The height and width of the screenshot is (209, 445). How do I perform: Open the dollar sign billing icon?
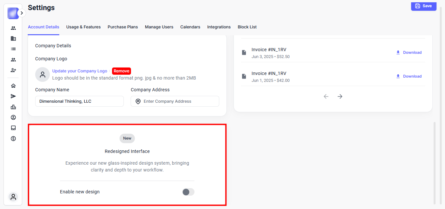pyautogui.click(x=13, y=139)
